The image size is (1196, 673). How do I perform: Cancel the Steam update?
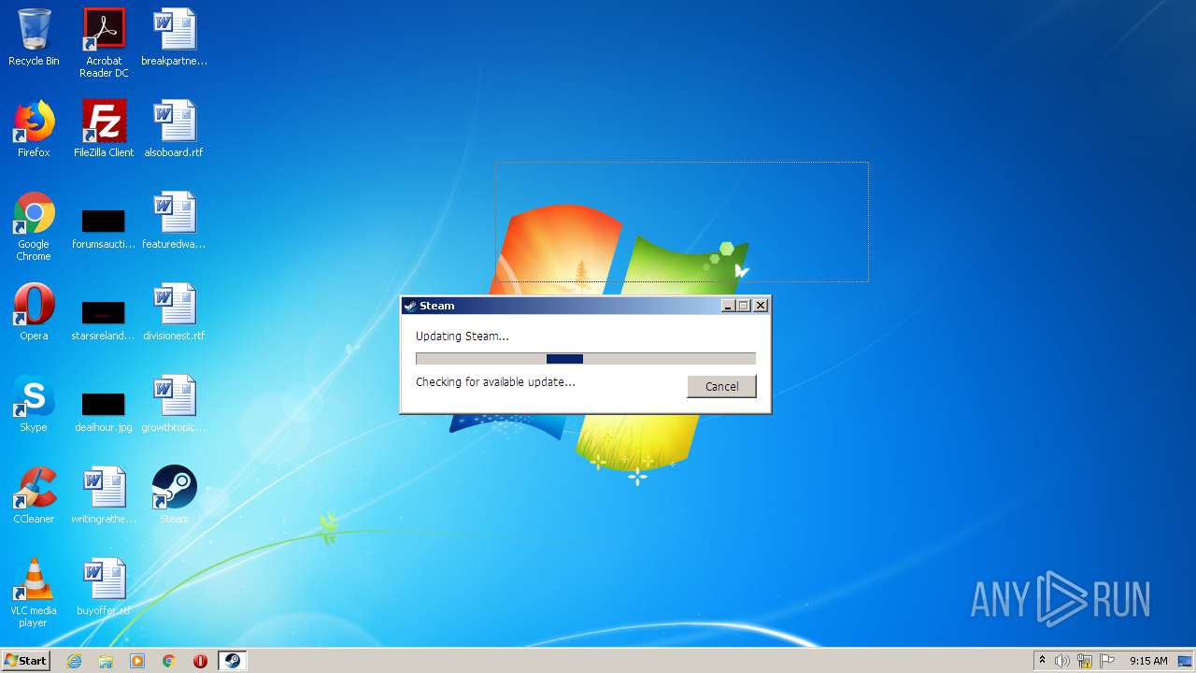(721, 386)
